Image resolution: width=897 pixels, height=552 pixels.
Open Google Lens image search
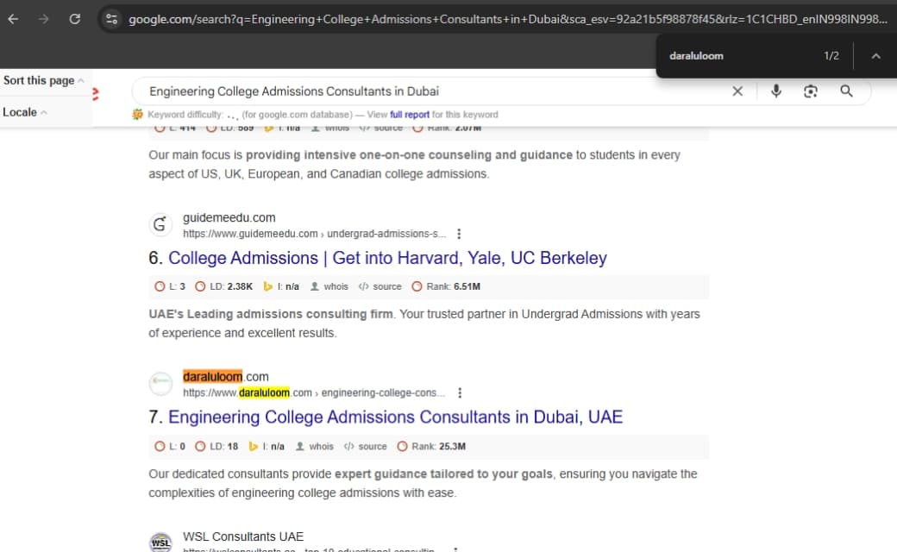(811, 91)
